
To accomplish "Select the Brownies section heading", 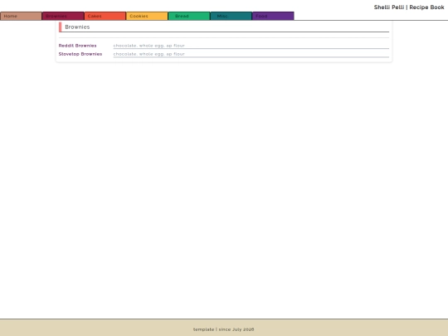I will pyautogui.click(x=77, y=27).
